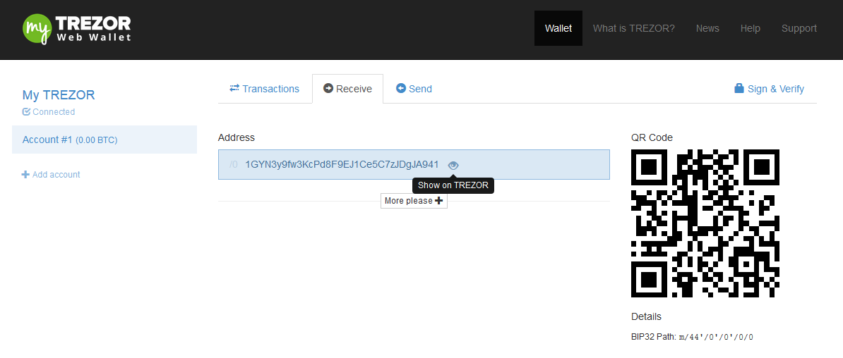
Task: Click the Connected checkmark icon
Action: coord(26,112)
